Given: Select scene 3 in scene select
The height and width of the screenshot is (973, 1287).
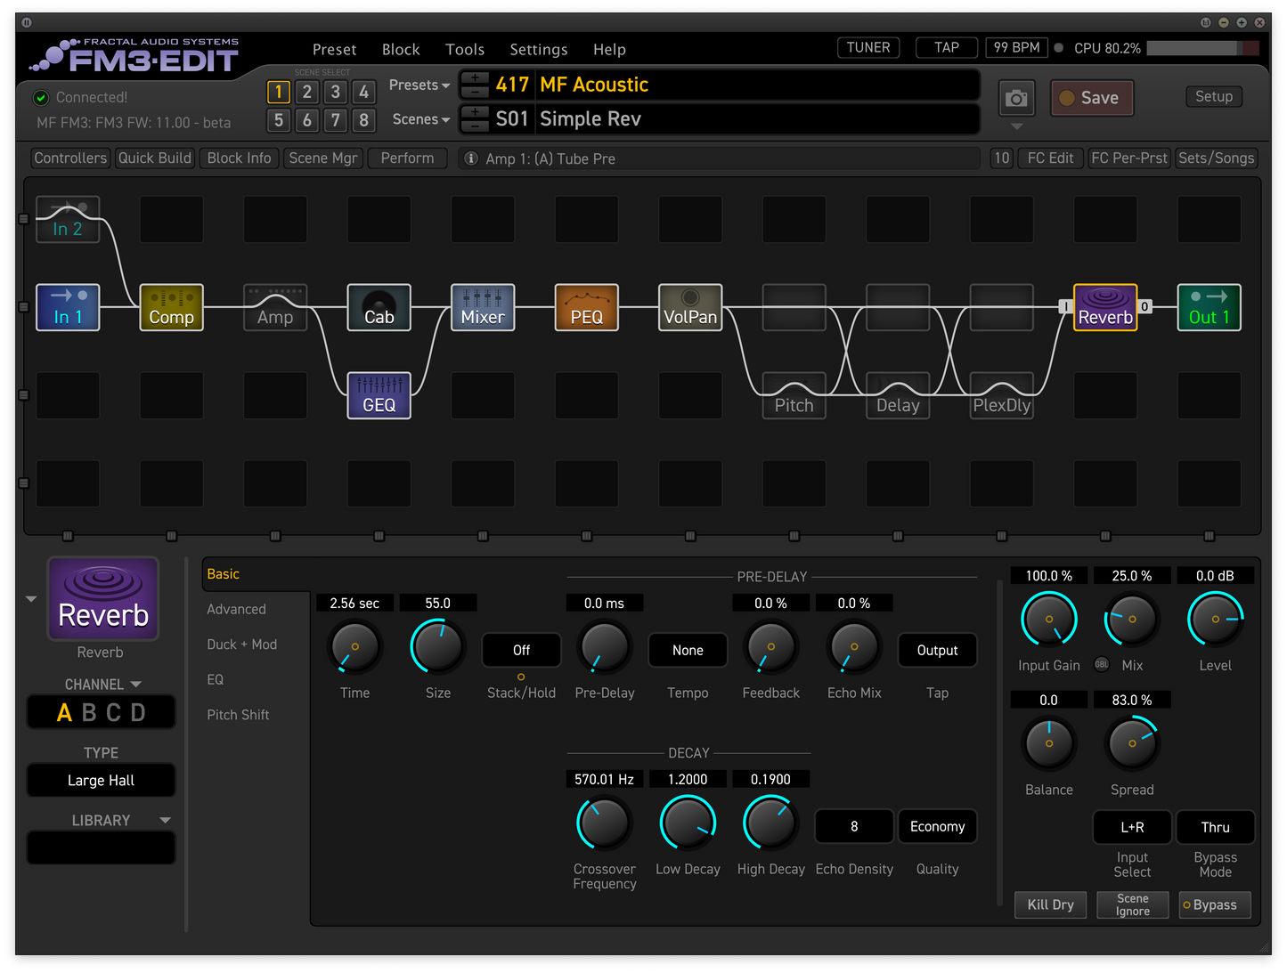Looking at the screenshot, I should point(335,92).
